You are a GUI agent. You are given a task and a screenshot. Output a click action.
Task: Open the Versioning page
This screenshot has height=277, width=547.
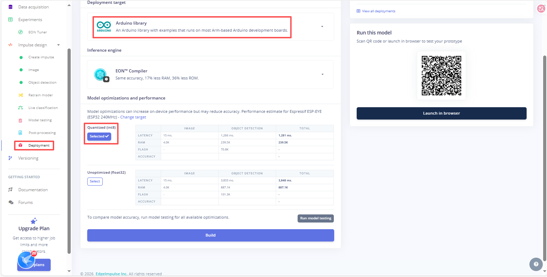click(x=28, y=158)
